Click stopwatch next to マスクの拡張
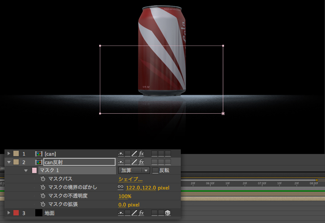Viewport: 325px width, 223px height. (43, 204)
